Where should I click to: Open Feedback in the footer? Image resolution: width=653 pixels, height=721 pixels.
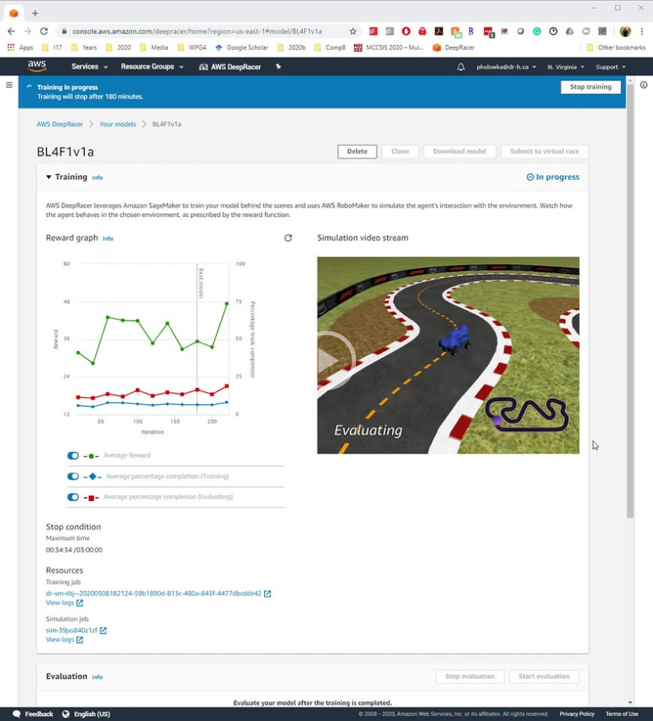click(x=33, y=714)
